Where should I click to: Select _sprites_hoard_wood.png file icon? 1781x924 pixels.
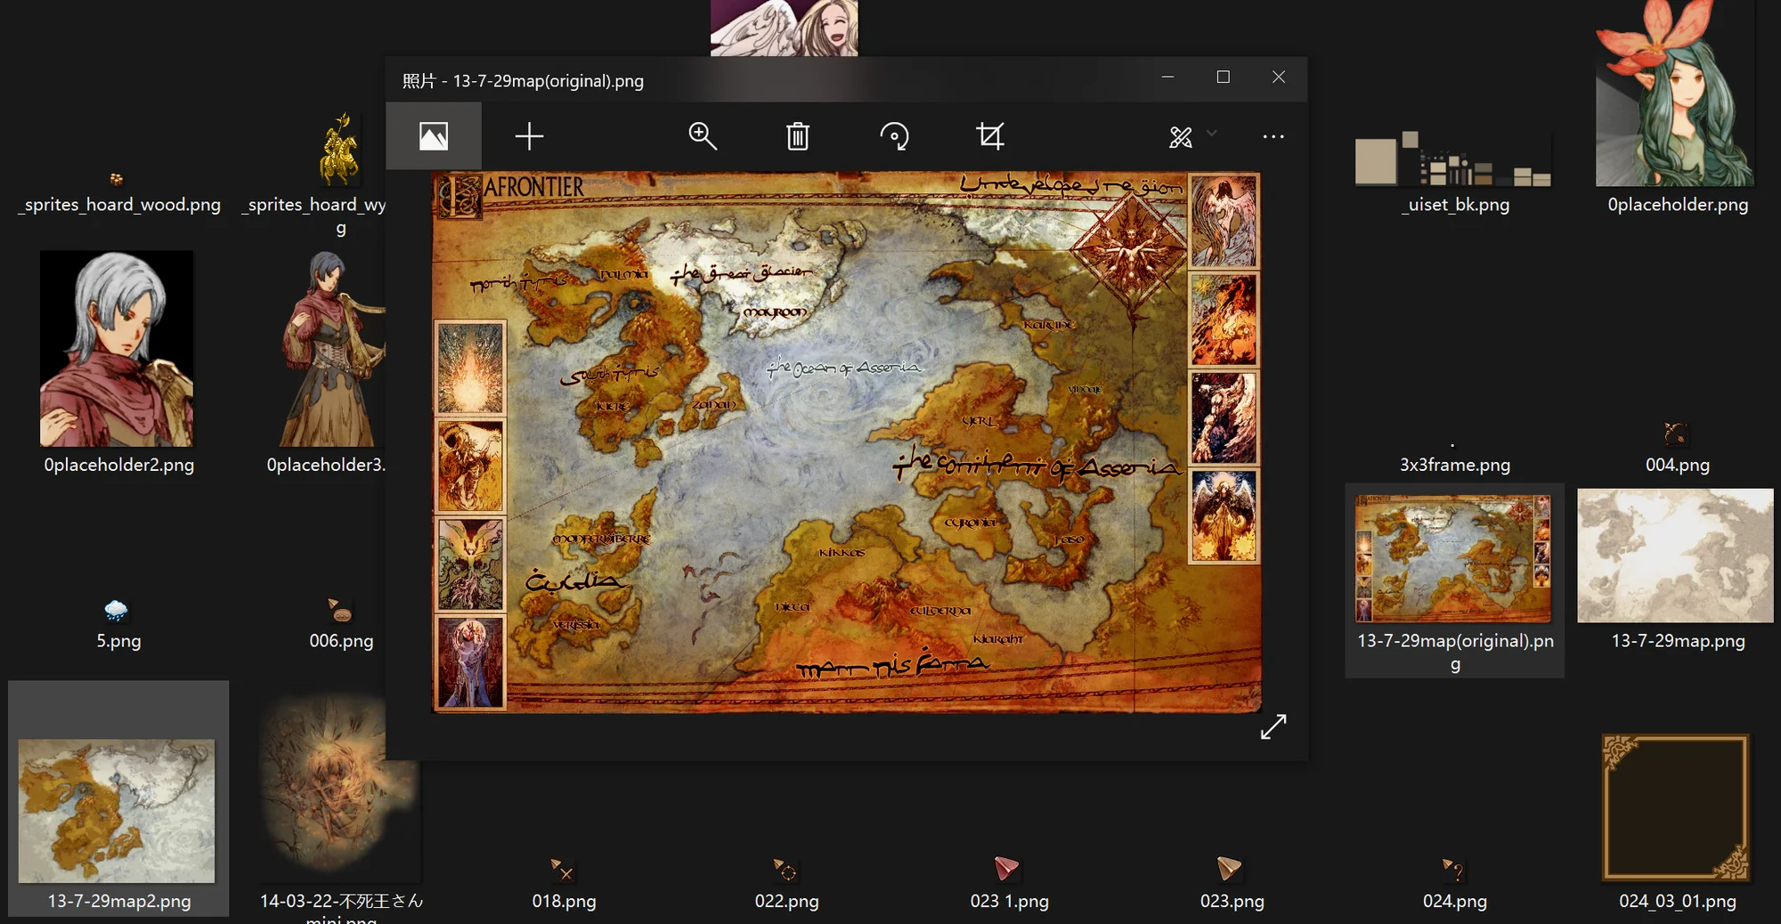pyautogui.click(x=116, y=179)
